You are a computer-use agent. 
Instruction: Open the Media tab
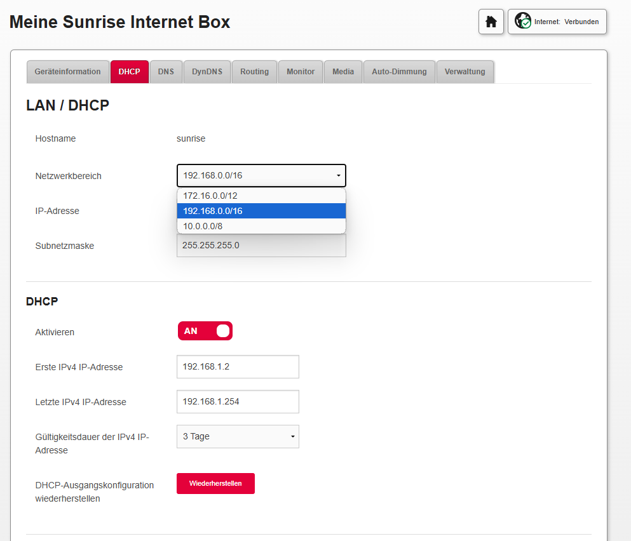(343, 72)
